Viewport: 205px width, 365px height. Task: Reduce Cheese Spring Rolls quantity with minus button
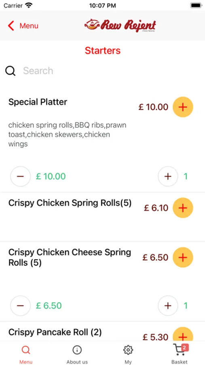[21, 306]
